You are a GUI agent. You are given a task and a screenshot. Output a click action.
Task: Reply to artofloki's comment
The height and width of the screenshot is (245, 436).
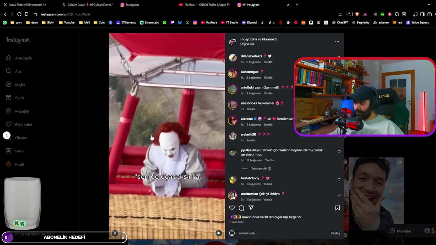268,93
